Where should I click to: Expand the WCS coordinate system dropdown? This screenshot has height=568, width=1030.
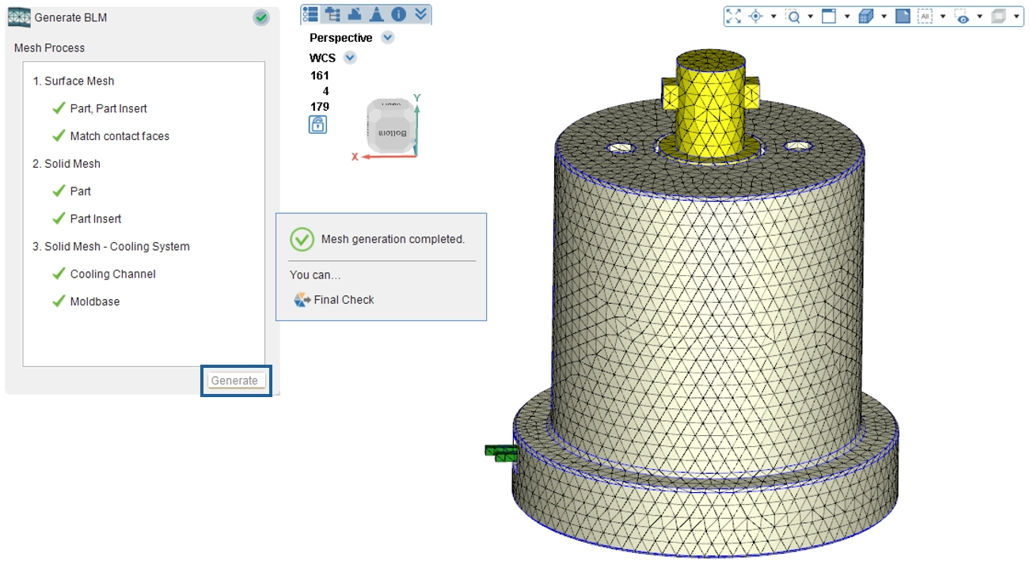point(350,58)
